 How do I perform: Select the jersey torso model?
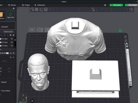click(x=75, y=39)
